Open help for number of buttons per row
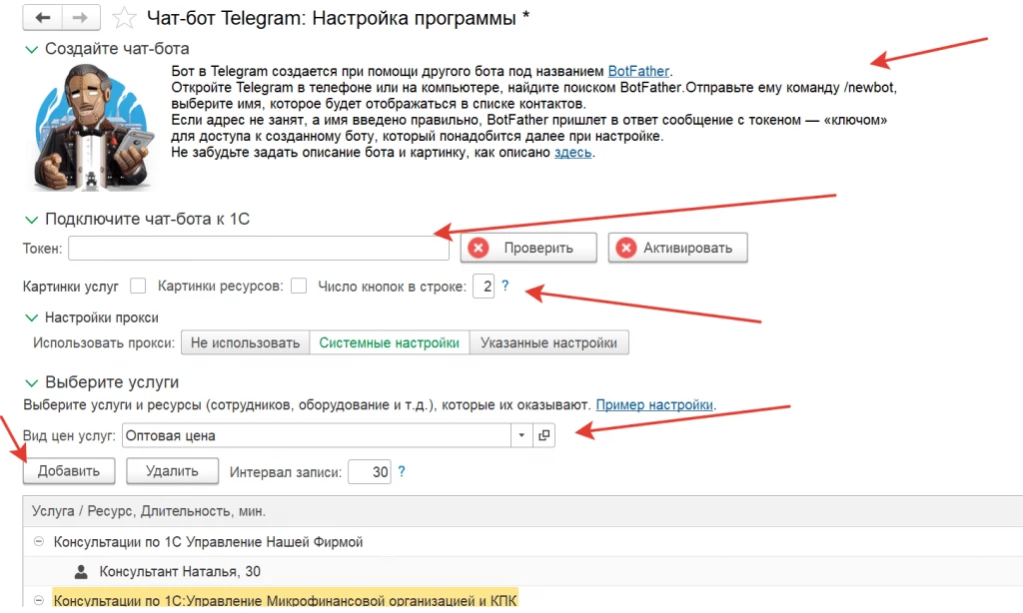 click(x=505, y=286)
